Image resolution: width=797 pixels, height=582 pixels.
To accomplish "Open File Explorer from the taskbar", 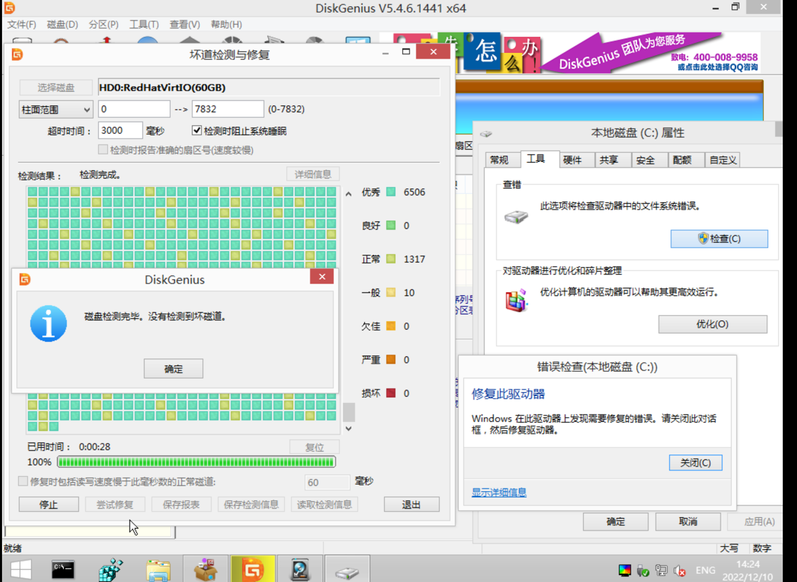I will pos(158,570).
